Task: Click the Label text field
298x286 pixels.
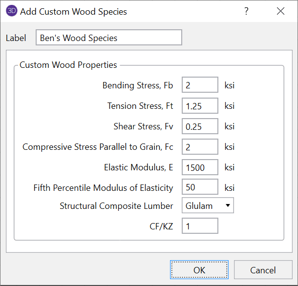Action: point(108,38)
